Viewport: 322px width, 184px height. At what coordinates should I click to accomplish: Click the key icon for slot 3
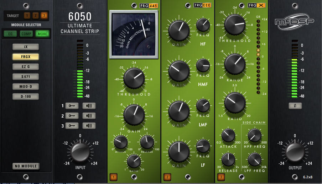72,126
